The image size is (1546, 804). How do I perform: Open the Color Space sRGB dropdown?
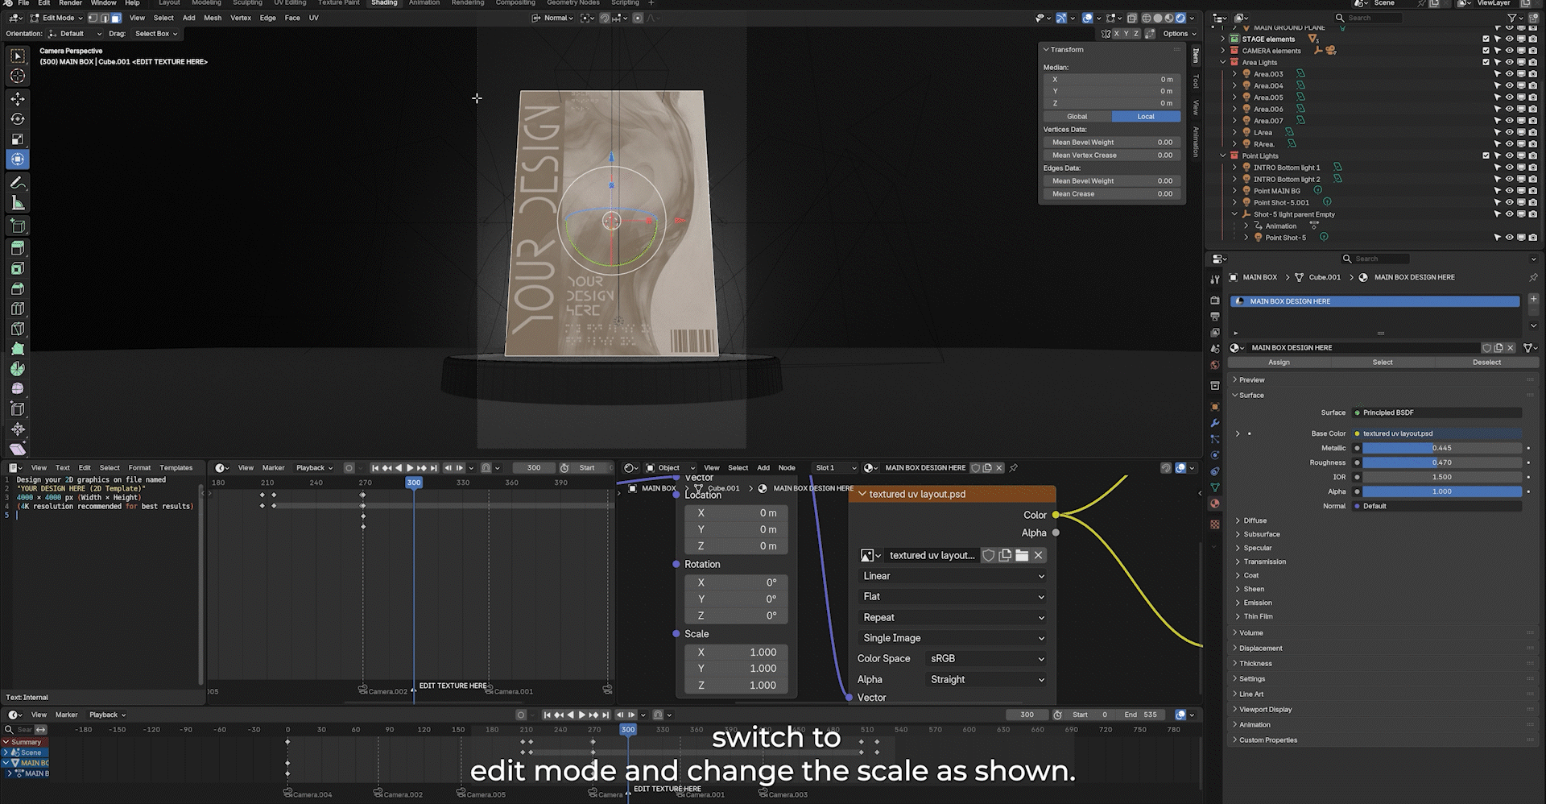pos(986,659)
